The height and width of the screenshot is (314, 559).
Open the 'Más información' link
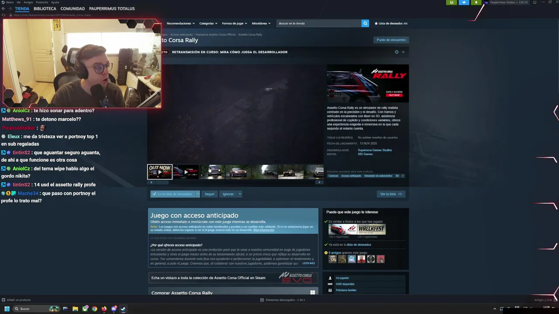(x=264, y=230)
